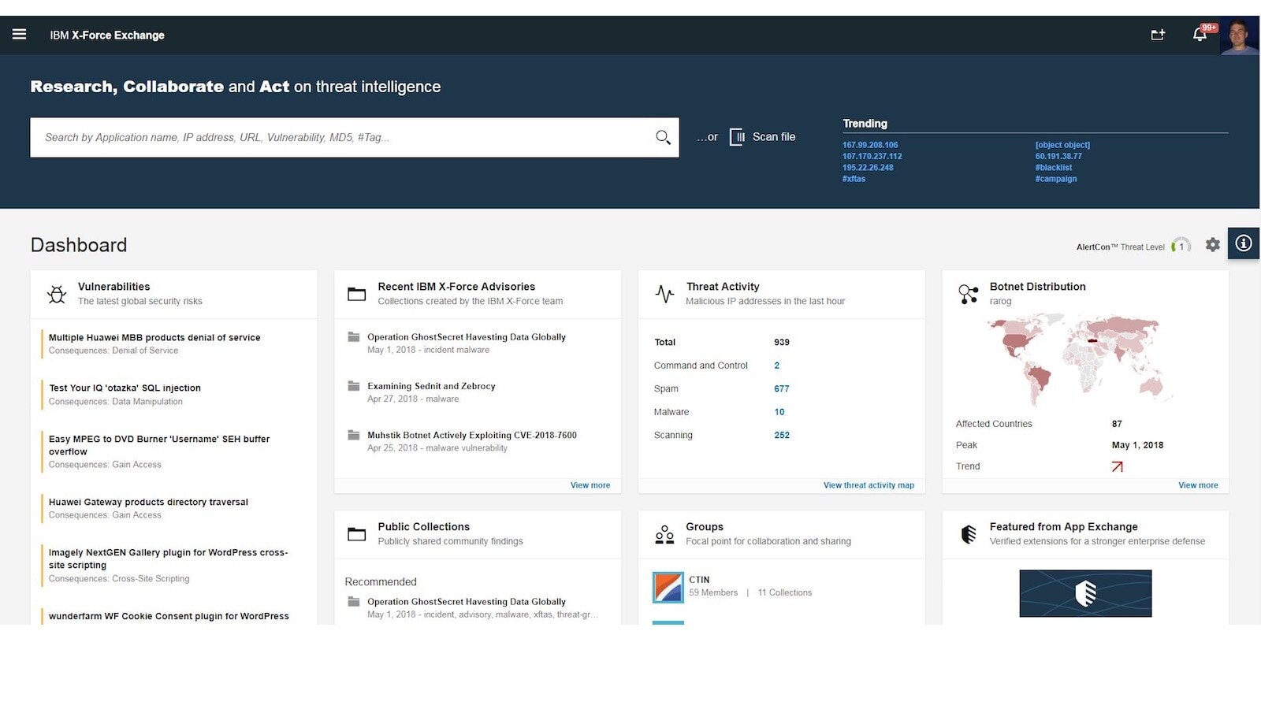Screen dimensions: 1261x709
Task: Click the Botnet Distribution network icon
Action: click(969, 294)
